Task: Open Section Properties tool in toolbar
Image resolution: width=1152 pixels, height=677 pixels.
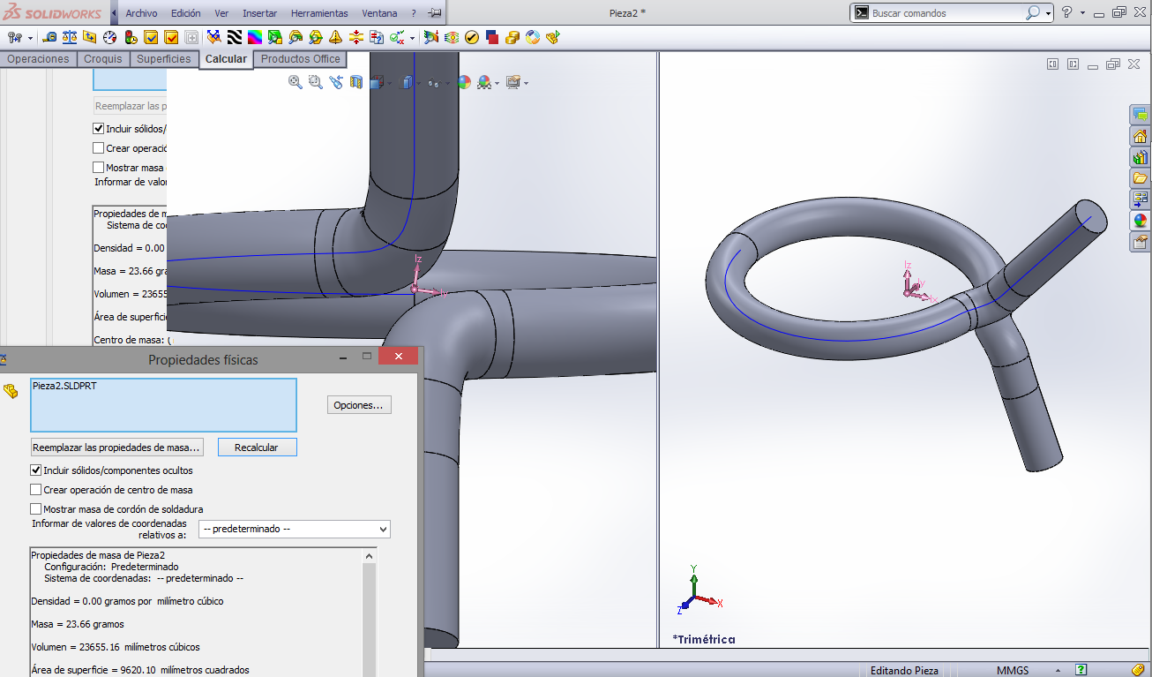Action: click(90, 37)
